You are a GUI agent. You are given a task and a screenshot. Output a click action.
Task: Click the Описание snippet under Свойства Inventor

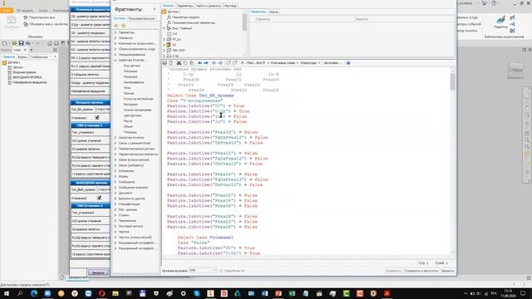pyautogui.click(x=131, y=71)
